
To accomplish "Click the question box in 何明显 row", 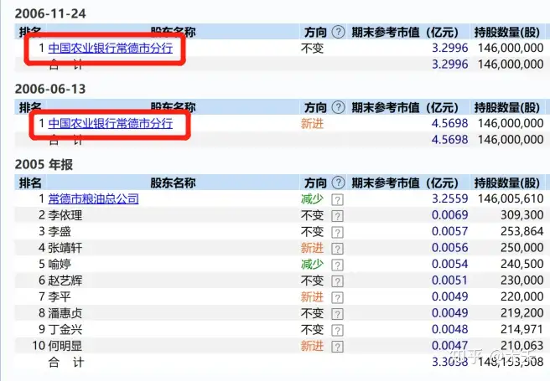I will 337,347.
